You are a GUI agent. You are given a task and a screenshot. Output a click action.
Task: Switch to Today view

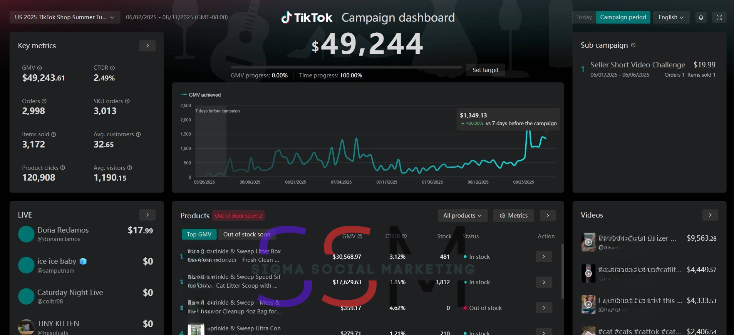(x=584, y=17)
